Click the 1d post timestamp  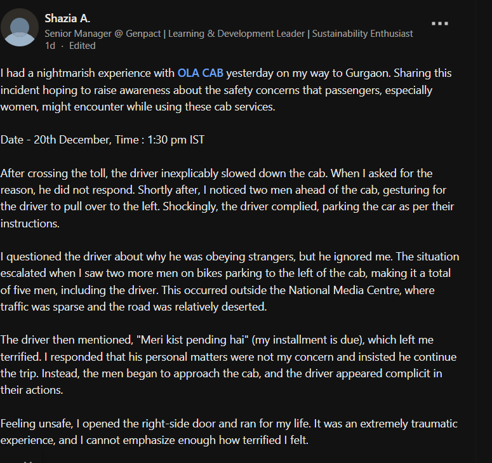click(x=50, y=46)
